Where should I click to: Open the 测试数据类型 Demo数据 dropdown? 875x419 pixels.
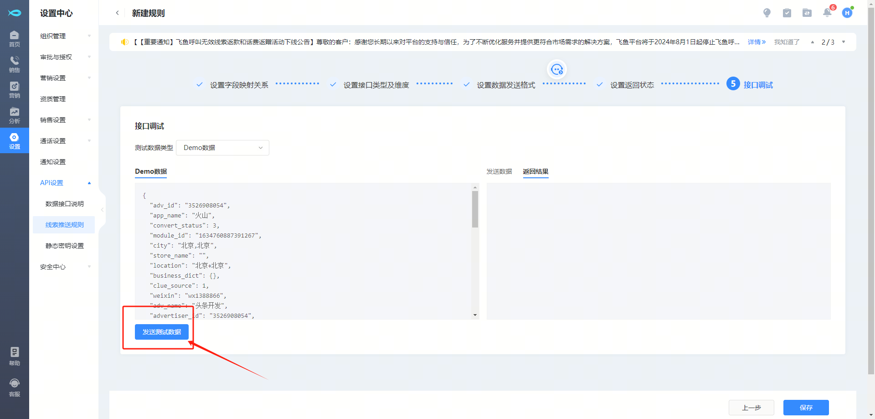[222, 148]
